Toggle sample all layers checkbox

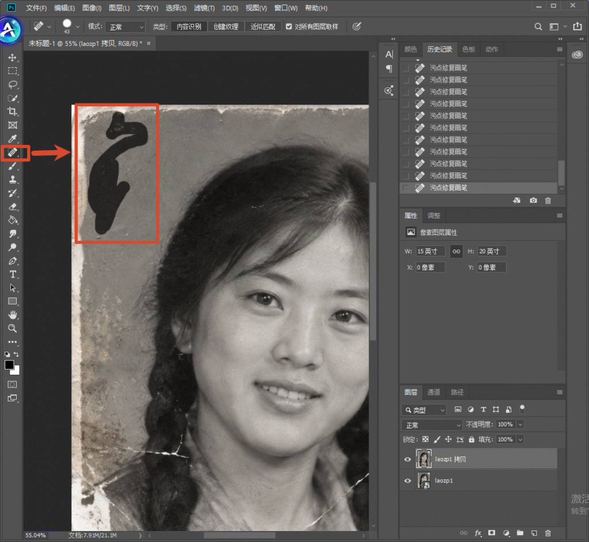[x=289, y=26]
